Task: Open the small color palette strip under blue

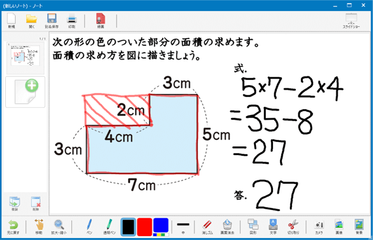Action: (x=161, y=235)
